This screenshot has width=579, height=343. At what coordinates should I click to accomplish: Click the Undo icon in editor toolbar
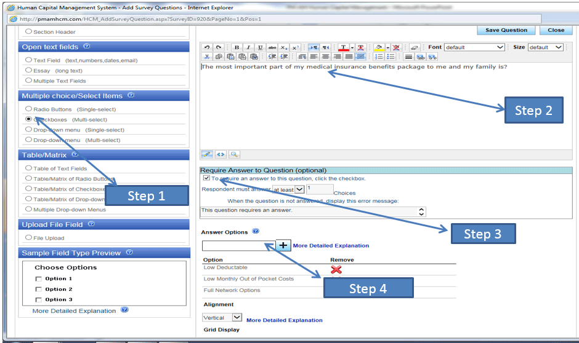[x=207, y=47]
